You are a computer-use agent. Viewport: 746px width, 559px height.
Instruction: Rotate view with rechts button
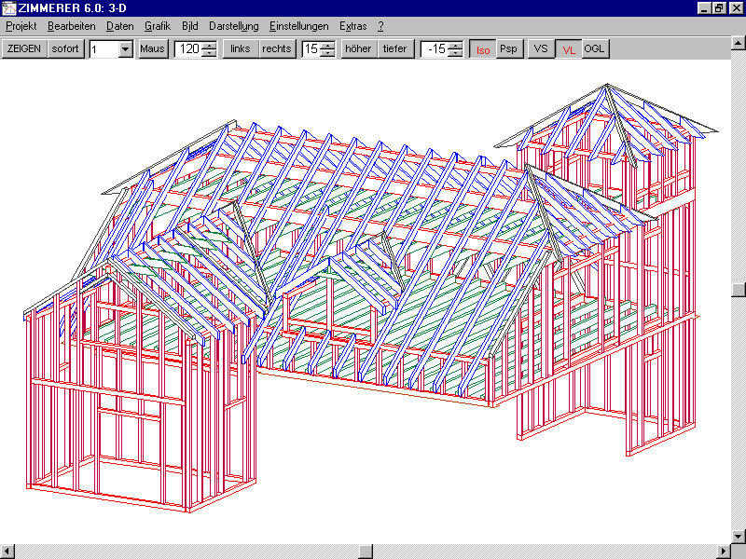pos(277,49)
